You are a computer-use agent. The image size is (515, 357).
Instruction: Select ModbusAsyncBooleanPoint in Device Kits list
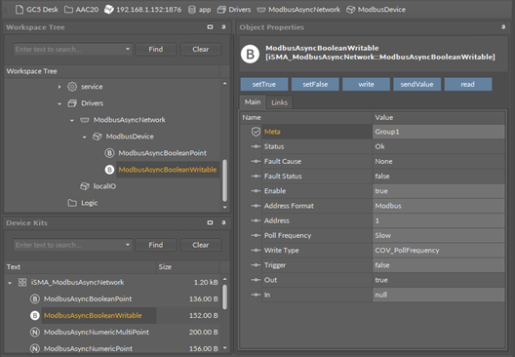88,298
